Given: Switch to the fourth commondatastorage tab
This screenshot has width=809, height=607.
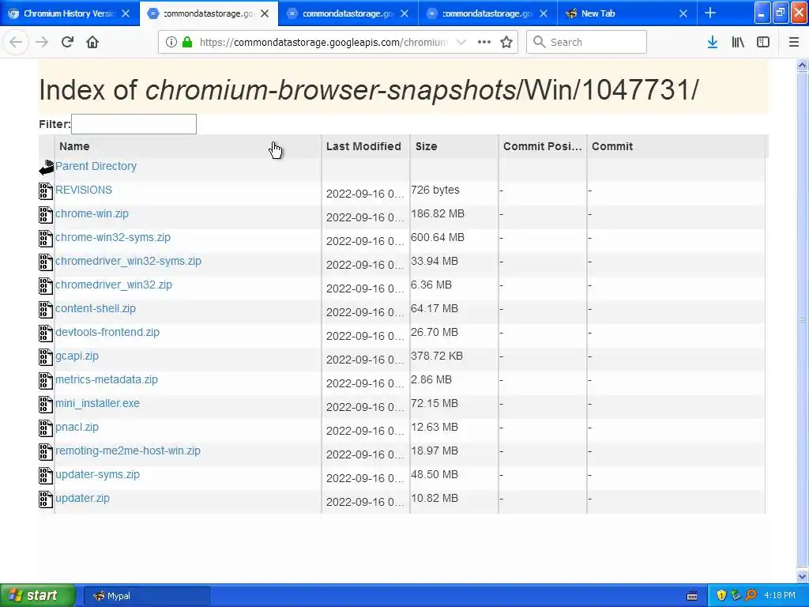Looking at the screenshot, I should click(x=487, y=13).
